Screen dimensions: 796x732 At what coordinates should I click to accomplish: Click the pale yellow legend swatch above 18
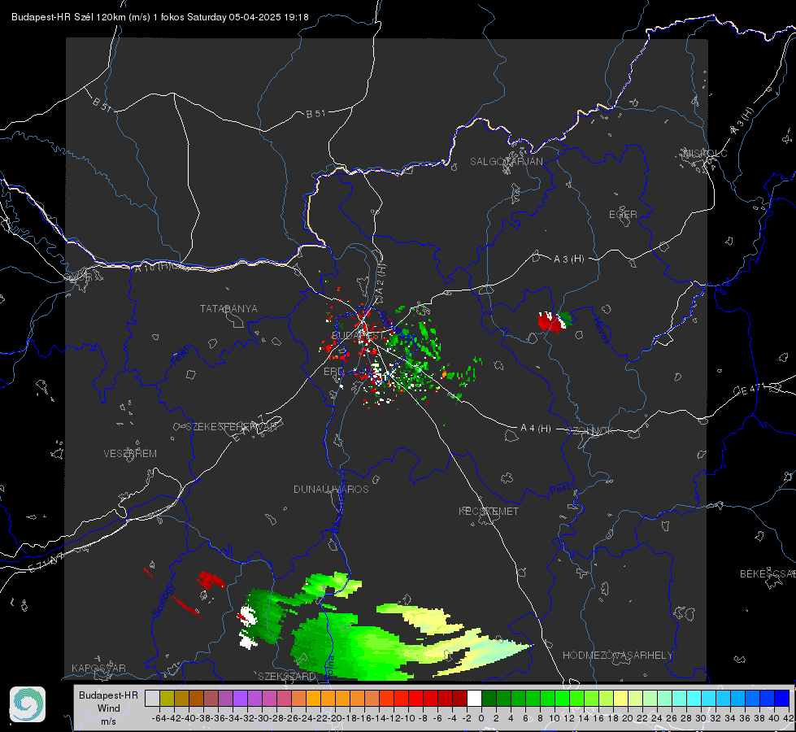tap(621, 698)
